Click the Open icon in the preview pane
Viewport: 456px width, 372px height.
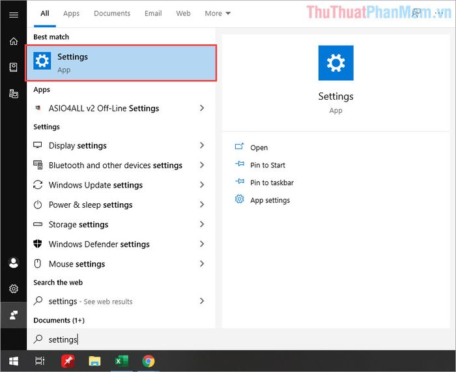(x=239, y=147)
